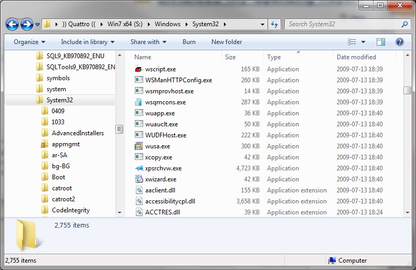Screen dimensions: 416x270
Task: Select the xcopy.exe icon
Action: coord(139,157)
